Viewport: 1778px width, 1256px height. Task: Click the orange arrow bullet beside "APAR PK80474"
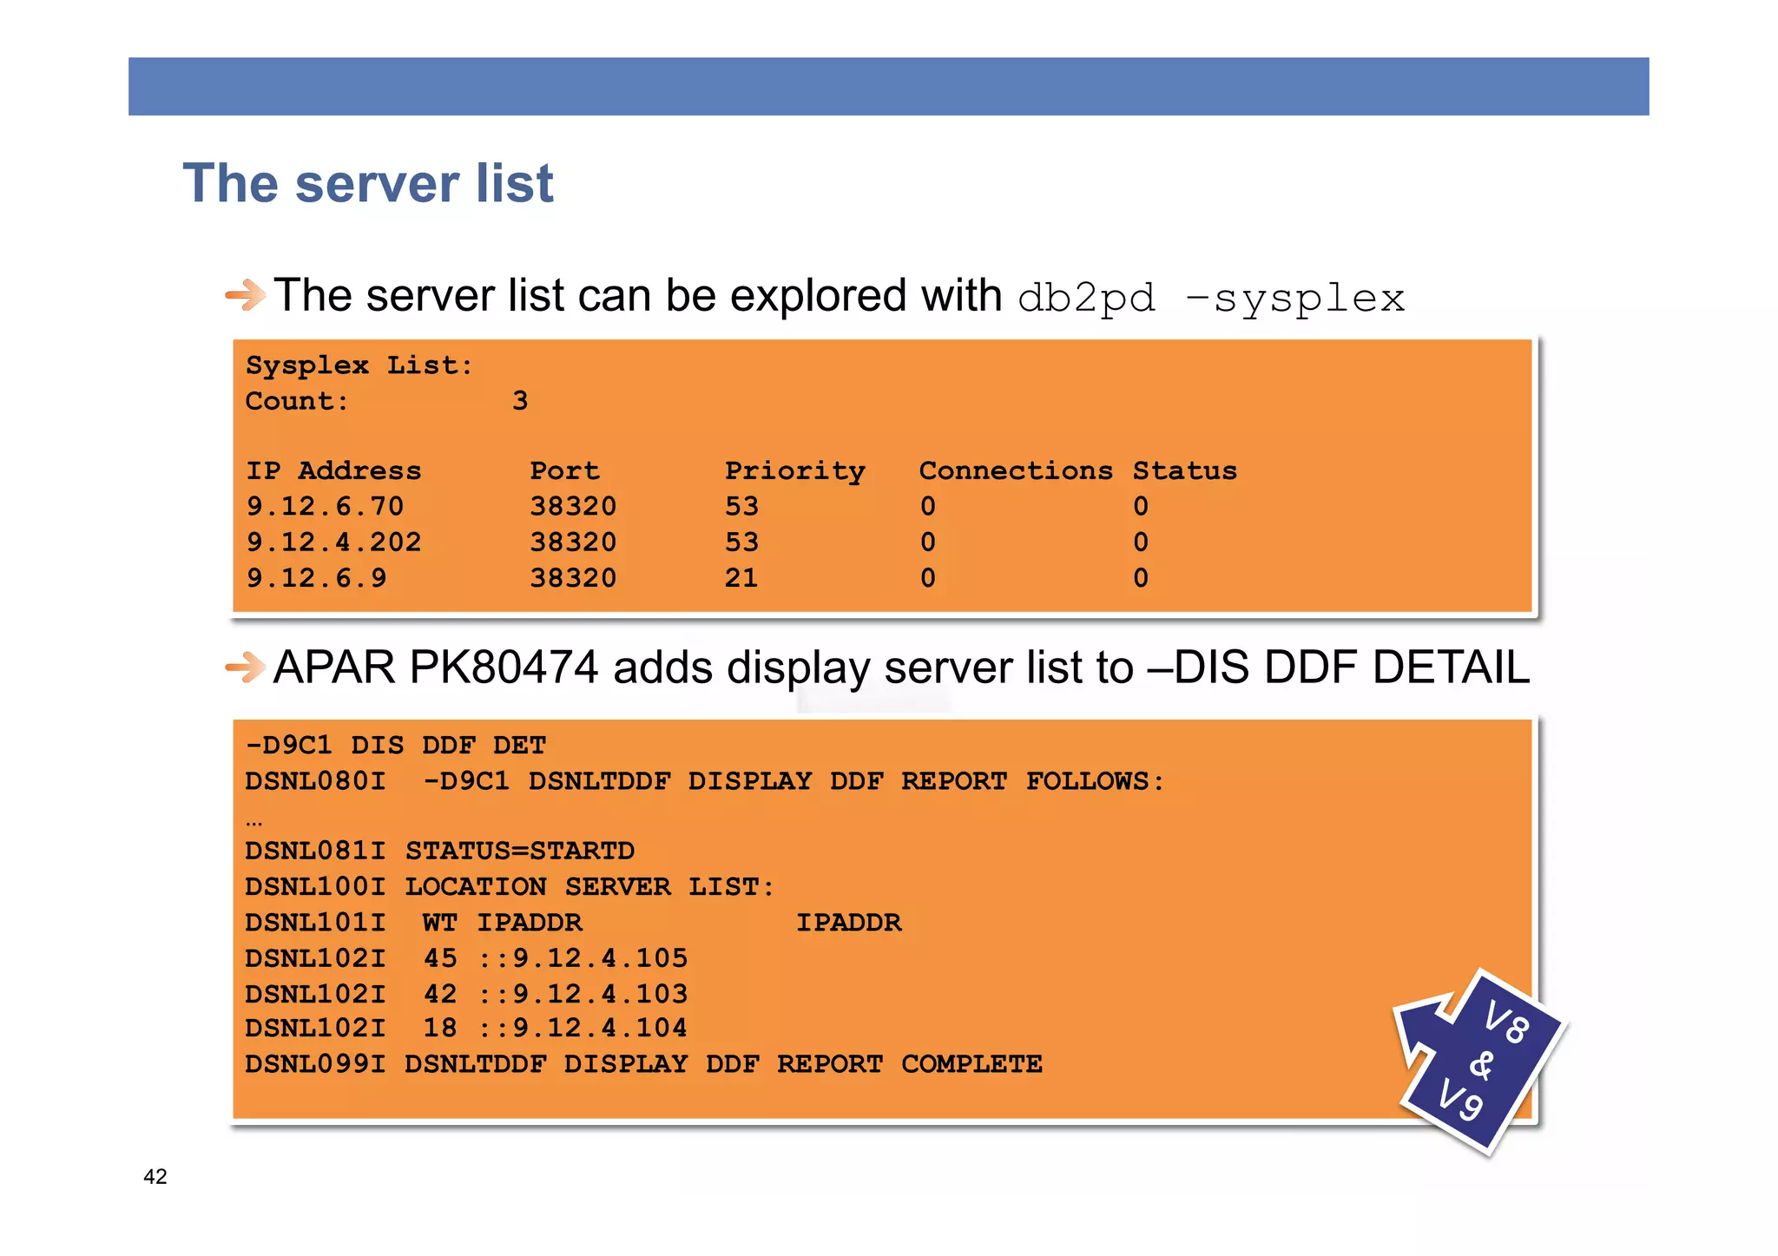pos(245,667)
